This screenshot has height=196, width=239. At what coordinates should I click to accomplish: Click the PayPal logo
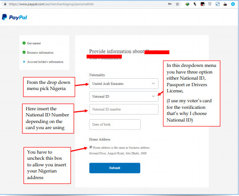tap(15, 17)
